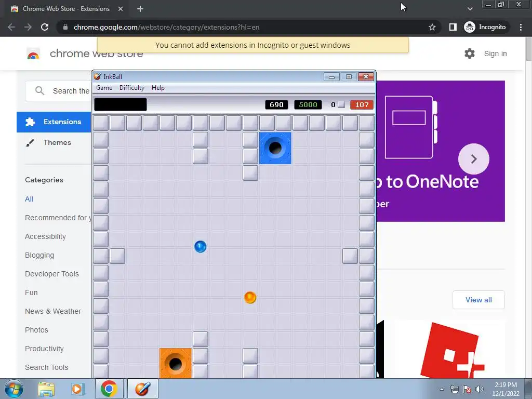Viewport: 532px width, 399px height.
Task: Click the blue ball on the board
Action: click(x=200, y=247)
